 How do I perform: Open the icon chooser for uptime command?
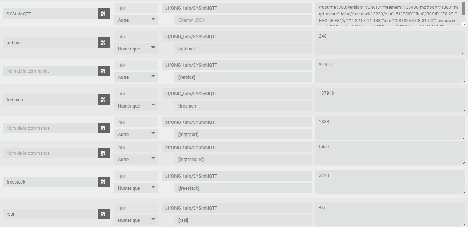pyautogui.click(x=104, y=43)
